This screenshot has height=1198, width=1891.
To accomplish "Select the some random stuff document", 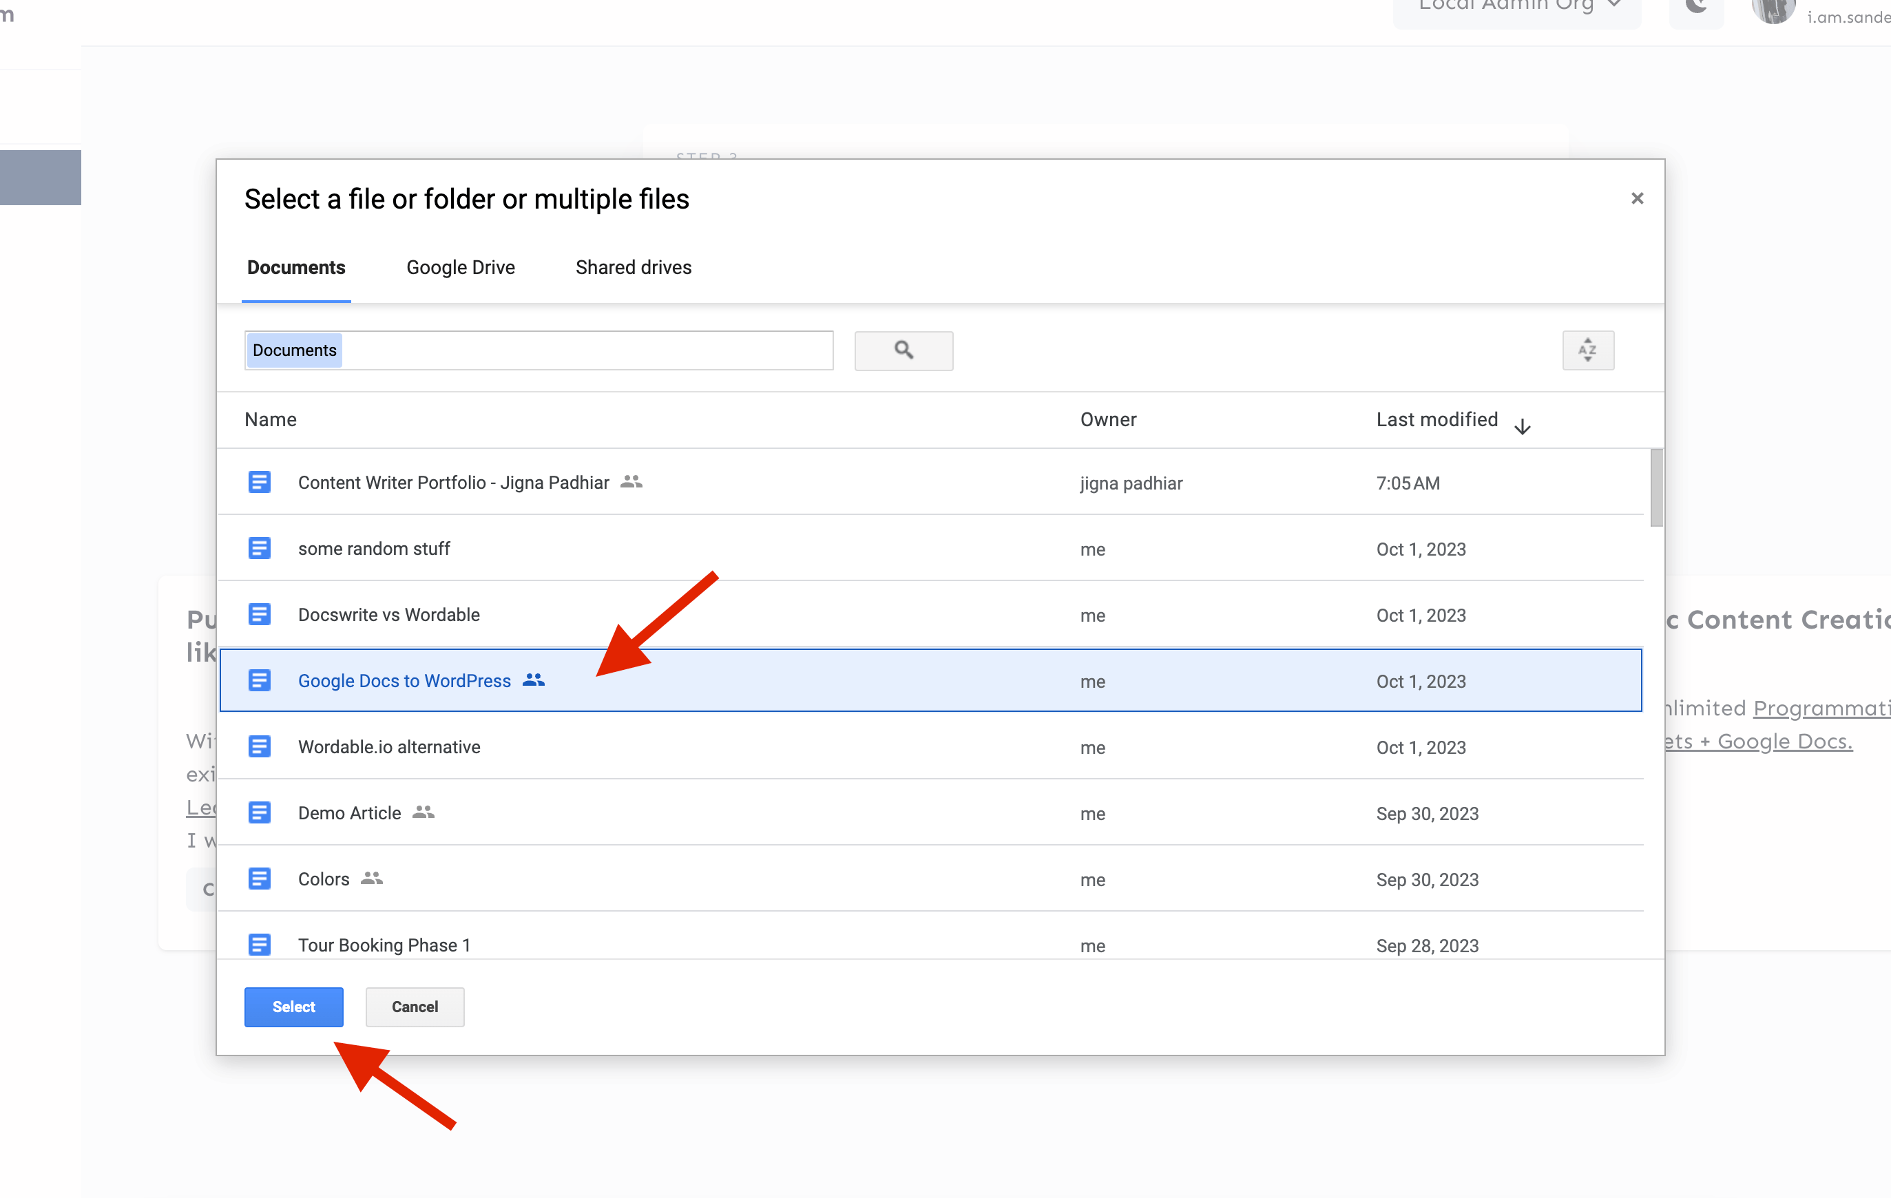I will pos(373,548).
